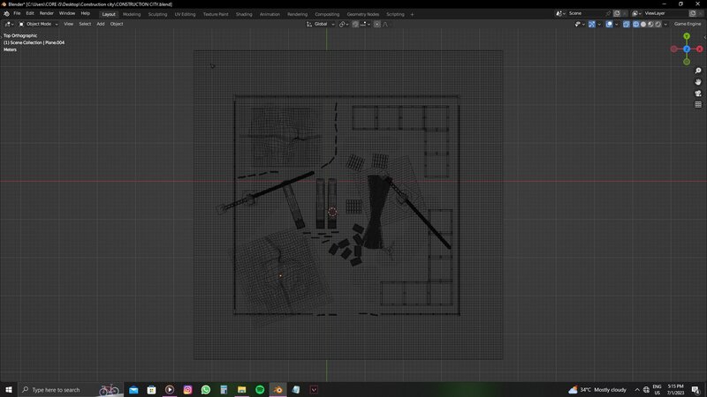Switch to the Sculpting workspace tab

[x=157, y=14]
